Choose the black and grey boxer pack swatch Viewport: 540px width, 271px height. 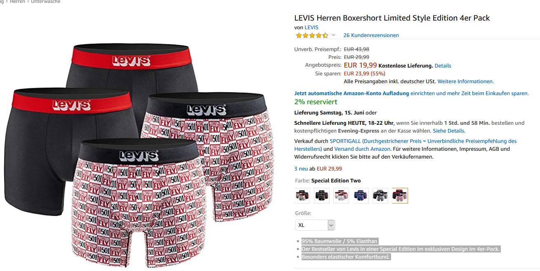380,196
